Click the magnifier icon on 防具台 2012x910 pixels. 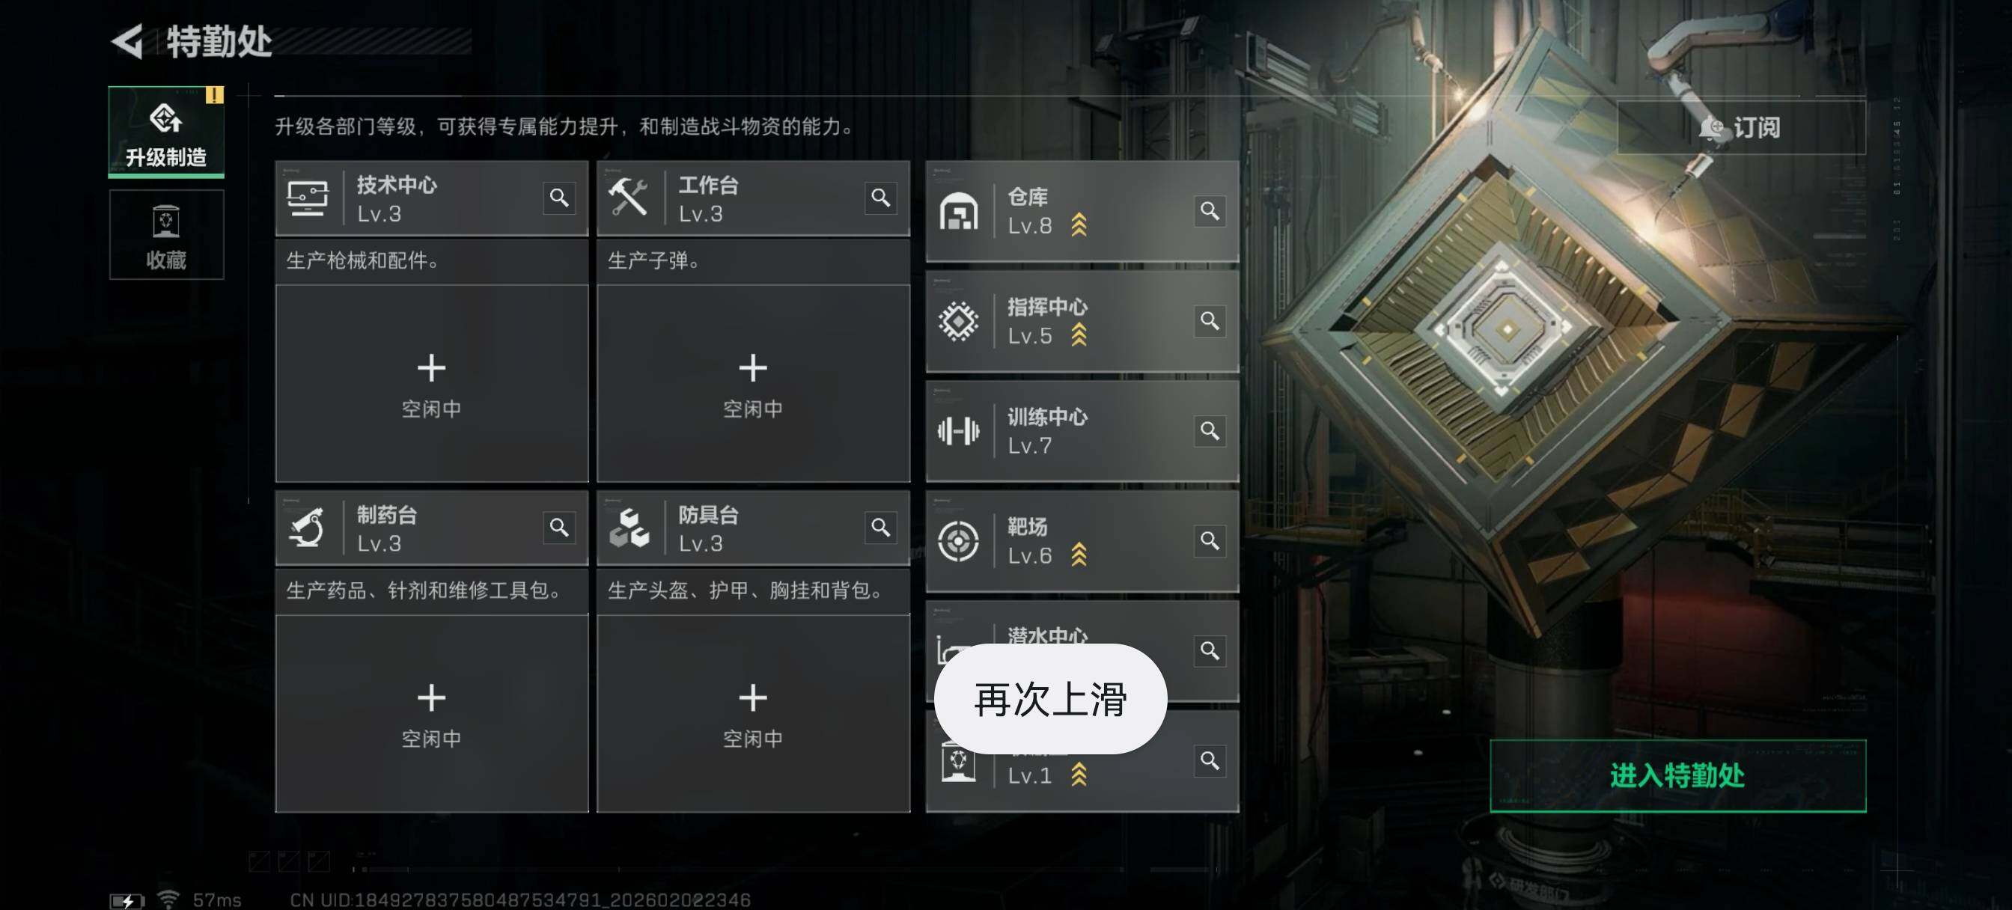(881, 528)
